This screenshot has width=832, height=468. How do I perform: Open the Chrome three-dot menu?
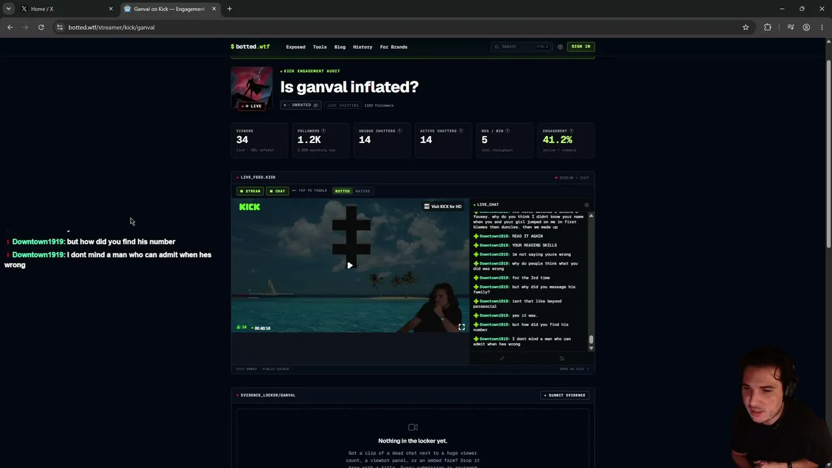point(822,27)
